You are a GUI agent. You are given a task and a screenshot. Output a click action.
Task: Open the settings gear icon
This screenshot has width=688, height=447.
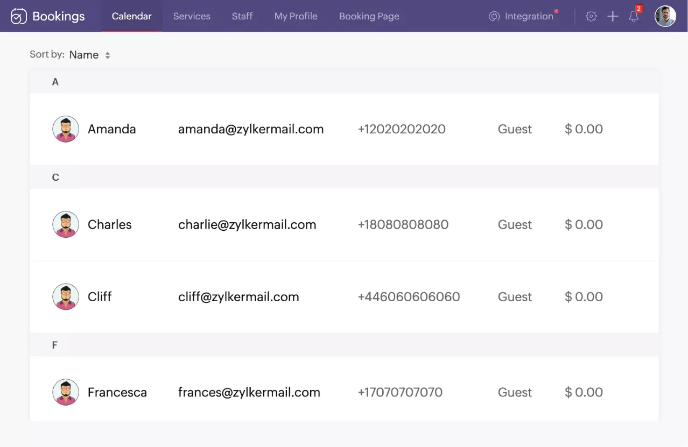[591, 16]
